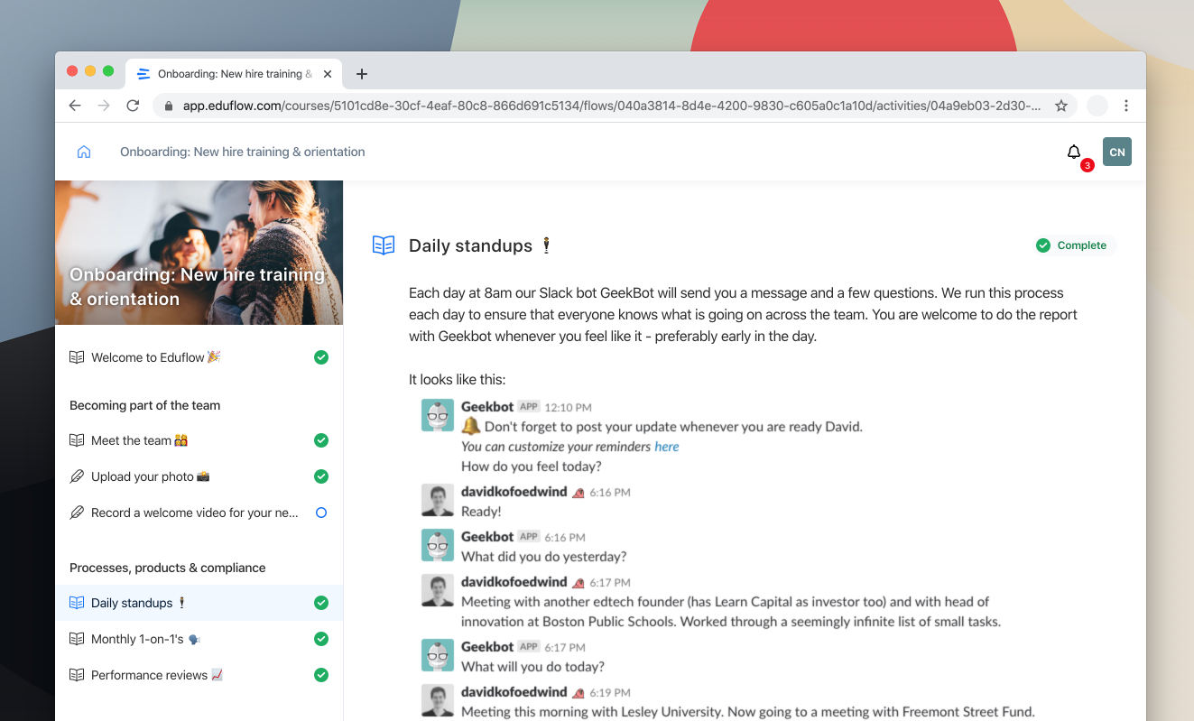This screenshot has width=1194, height=721.
Task: Open the Chrome three-dot menu
Action: 1126,106
